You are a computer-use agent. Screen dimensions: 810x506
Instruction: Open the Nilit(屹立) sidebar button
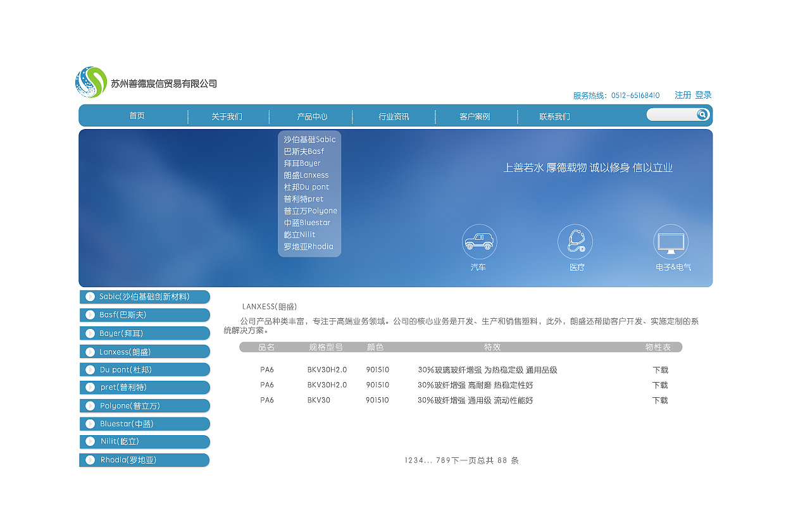[x=144, y=441]
